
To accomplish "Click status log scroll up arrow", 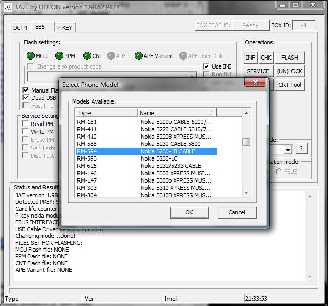I will point(310,196).
